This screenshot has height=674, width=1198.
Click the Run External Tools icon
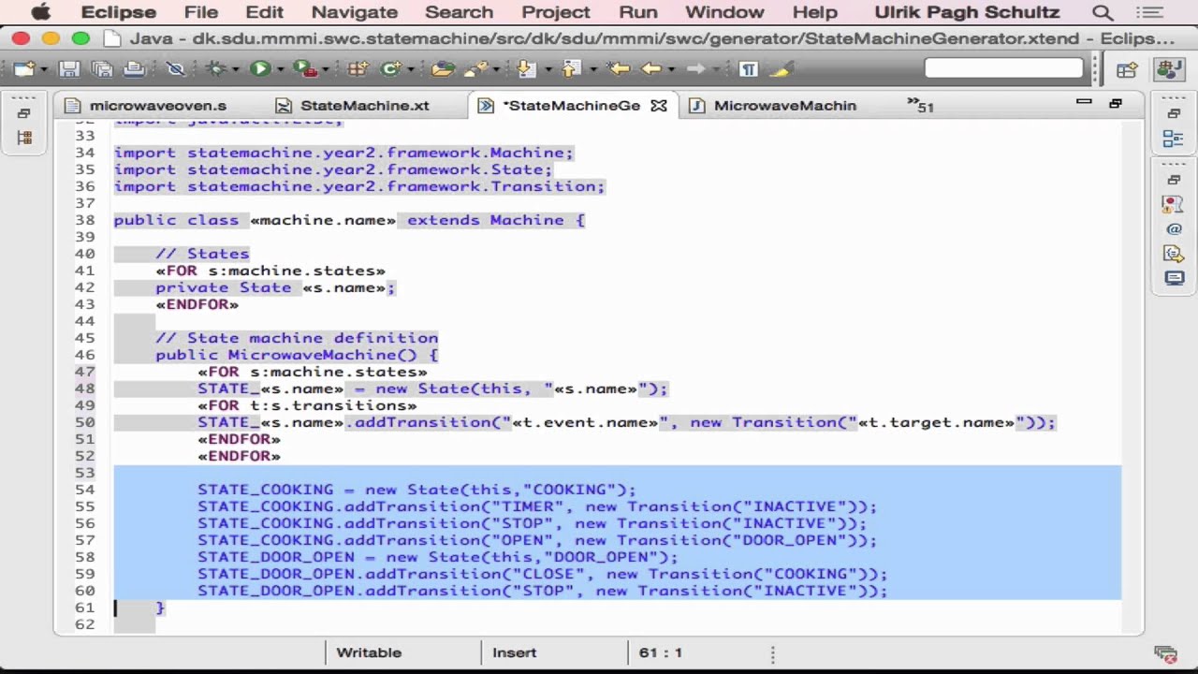point(305,68)
